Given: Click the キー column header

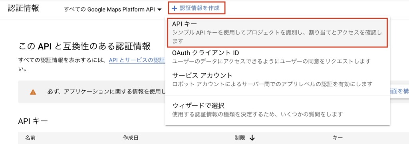Looking at the screenshot, I should pyautogui.click(x=338, y=138).
